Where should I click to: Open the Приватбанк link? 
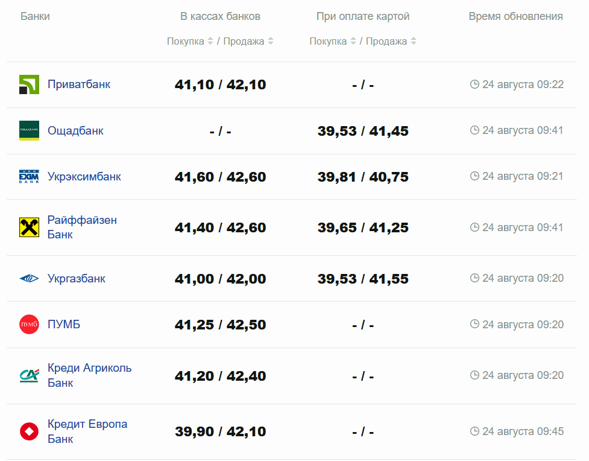click(x=79, y=84)
